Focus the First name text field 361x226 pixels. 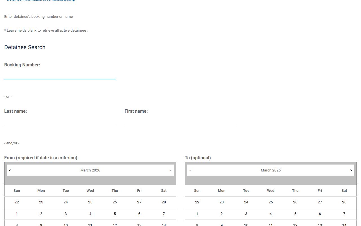coord(180,121)
